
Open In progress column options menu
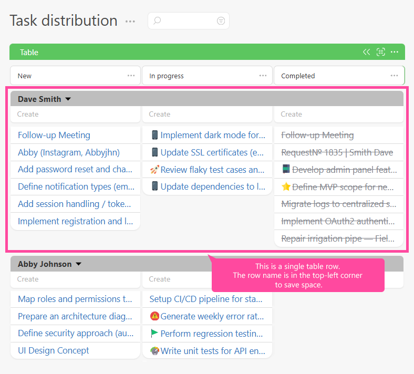tap(263, 76)
